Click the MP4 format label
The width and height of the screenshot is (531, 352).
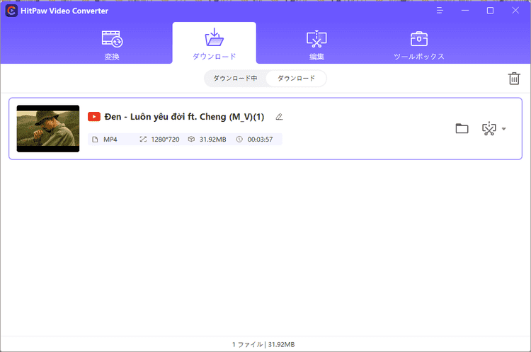[x=110, y=140]
